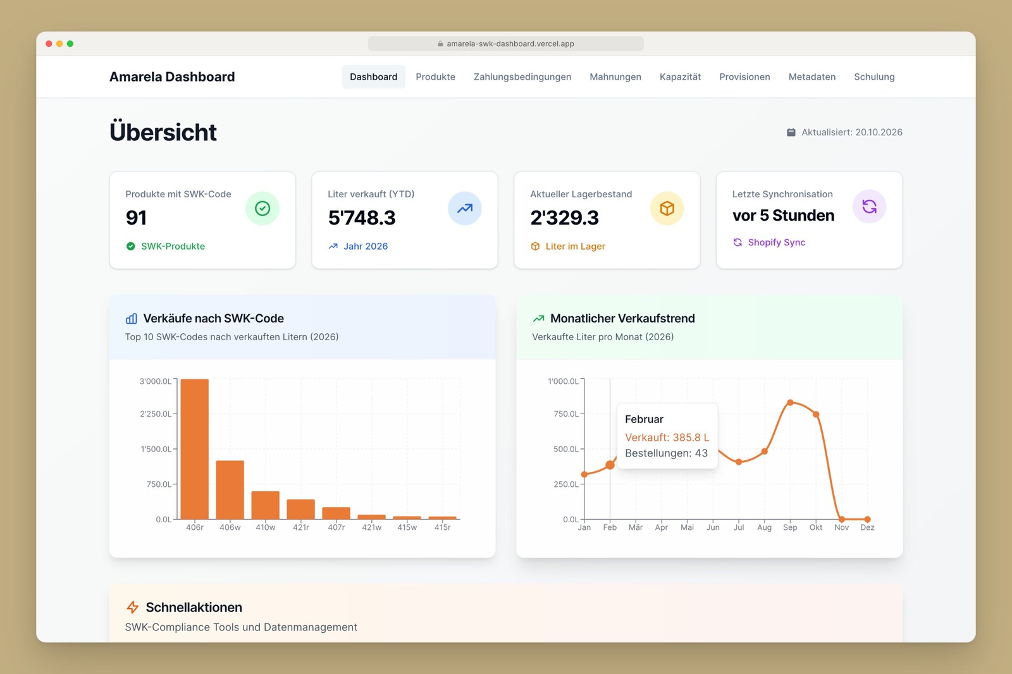Click the blue trending arrow icon in Liter verkauft card
The height and width of the screenshot is (674, 1012).
click(465, 209)
